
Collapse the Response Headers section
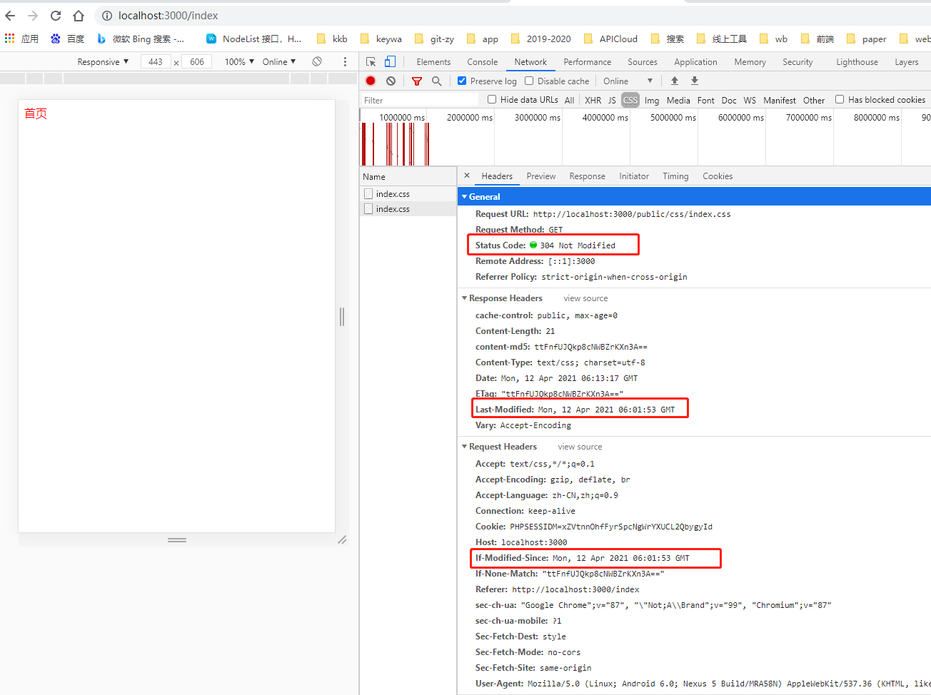[465, 298]
